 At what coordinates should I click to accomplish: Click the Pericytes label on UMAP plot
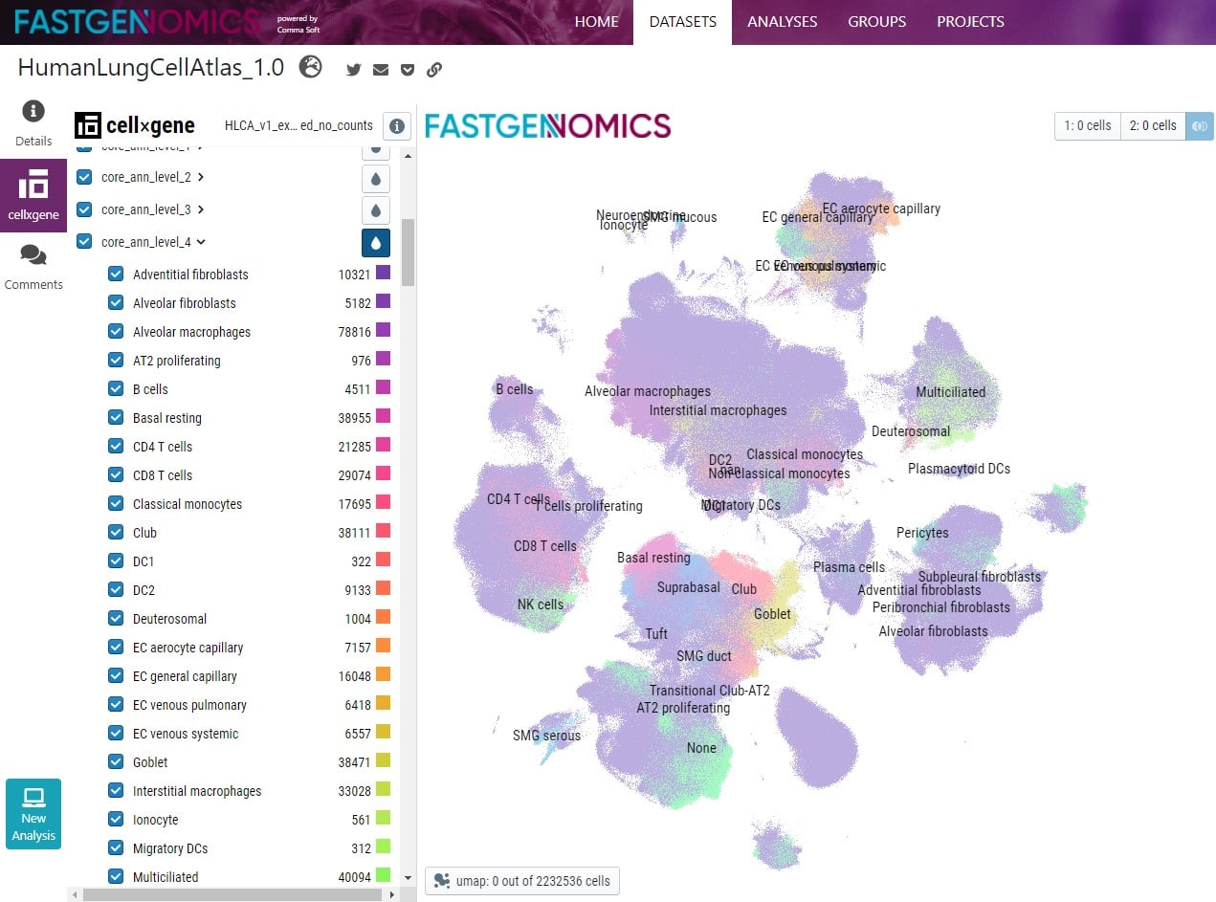coord(922,533)
